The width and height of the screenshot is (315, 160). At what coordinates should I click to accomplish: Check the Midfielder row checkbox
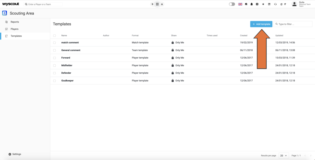55,66
